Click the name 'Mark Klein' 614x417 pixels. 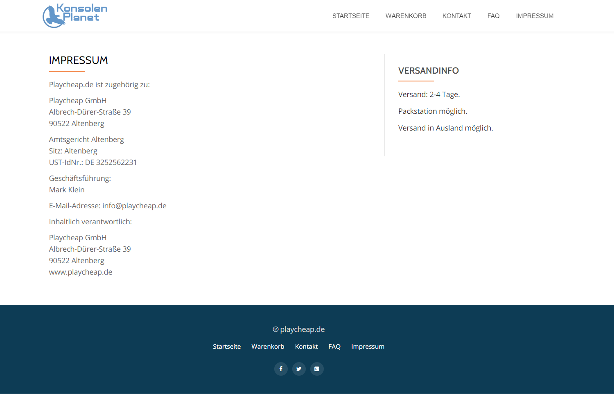click(x=67, y=190)
